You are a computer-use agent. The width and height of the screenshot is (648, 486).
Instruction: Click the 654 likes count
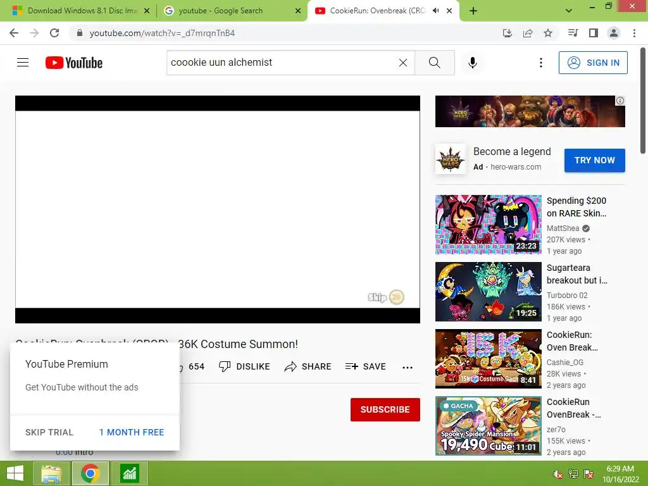tap(196, 366)
